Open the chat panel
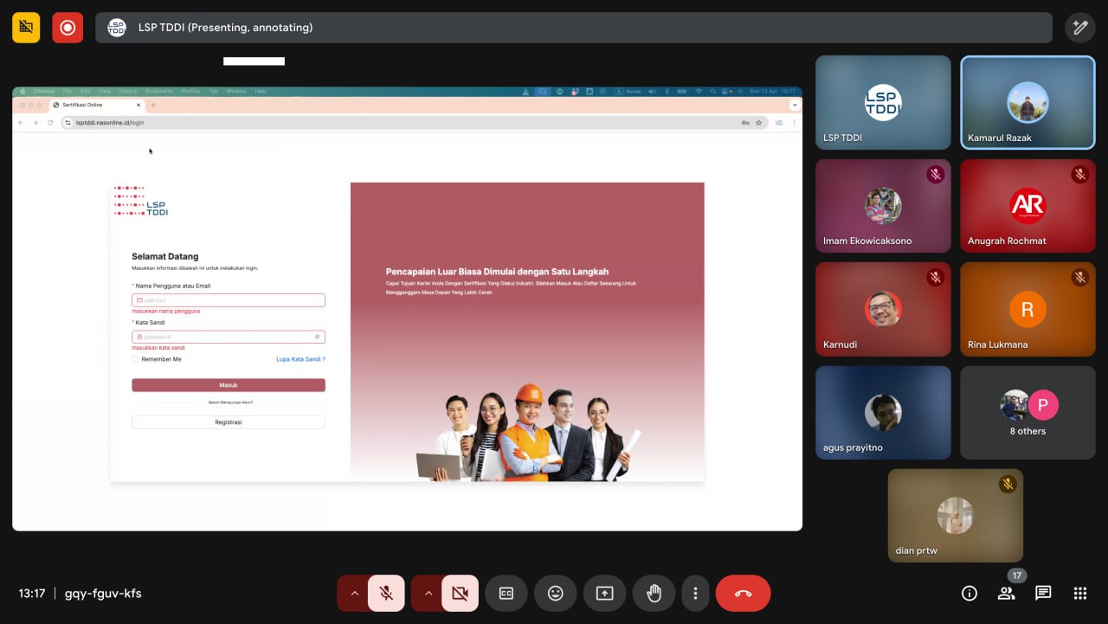Viewport: 1108px width, 624px height. [1043, 594]
